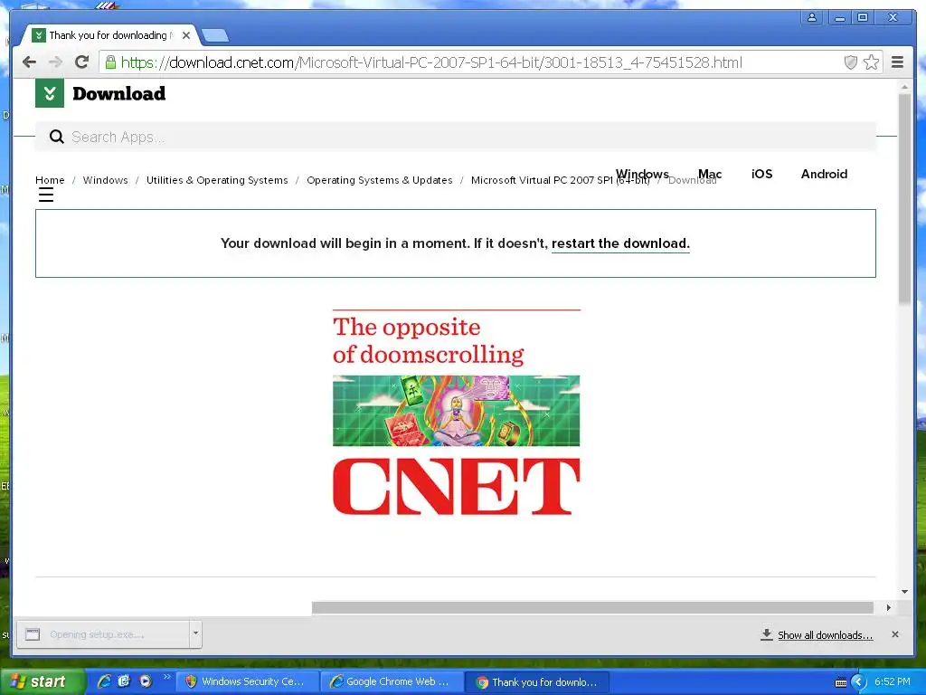Open Utilities & Operating Systems breadcrumb
Image resolution: width=926 pixels, height=695 pixels.
[x=217, y=180]
